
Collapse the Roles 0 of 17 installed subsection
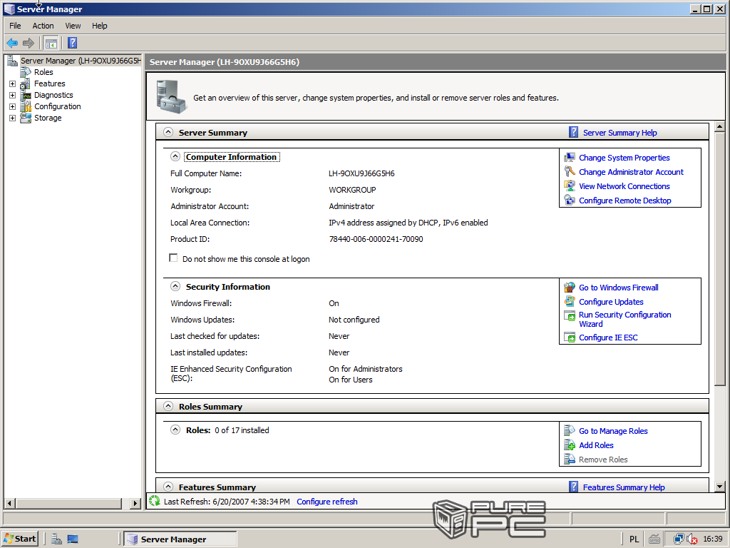(x=175, y=430)
